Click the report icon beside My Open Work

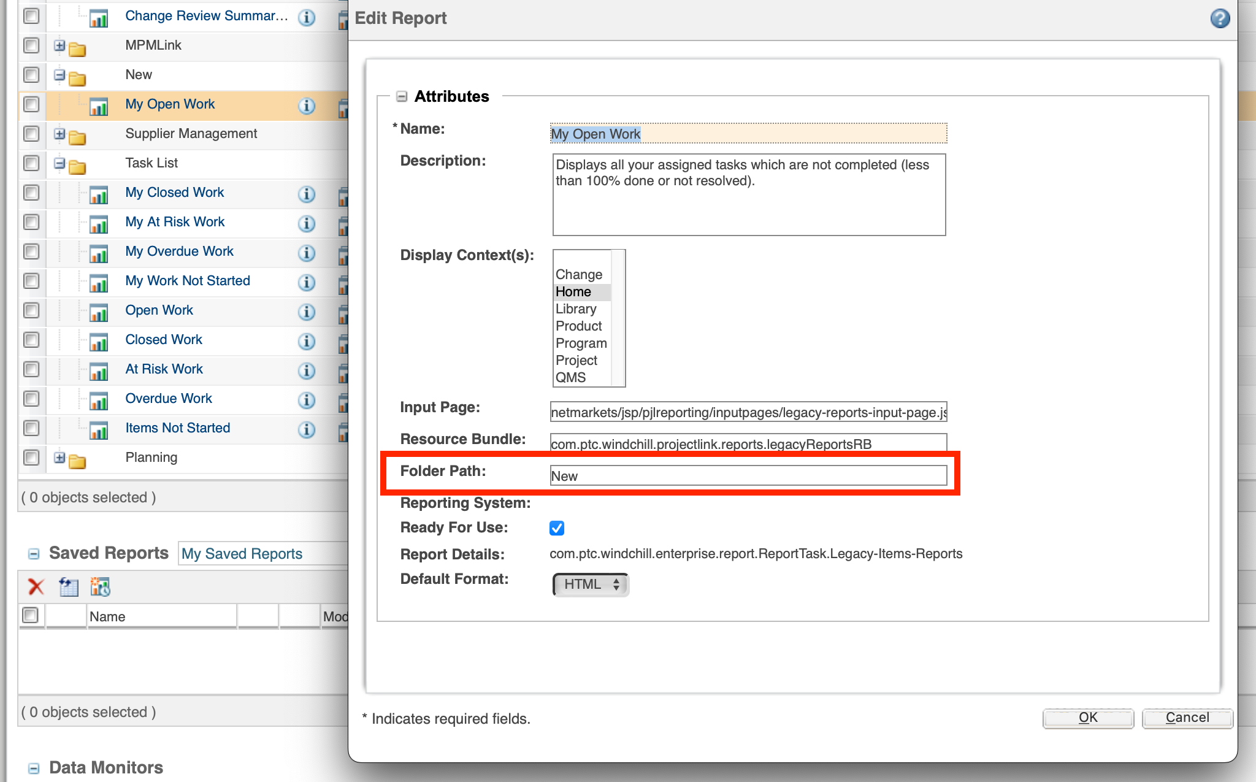click(99, 105)
